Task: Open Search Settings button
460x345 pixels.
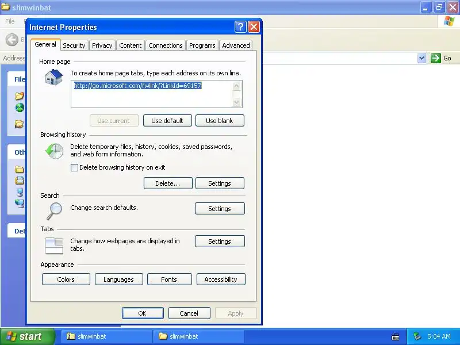Action: (x=220, y=209)
